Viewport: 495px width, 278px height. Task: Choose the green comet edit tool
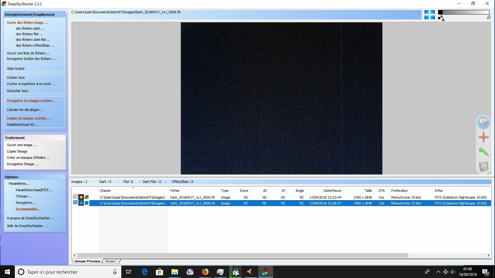tap(483, 151)
